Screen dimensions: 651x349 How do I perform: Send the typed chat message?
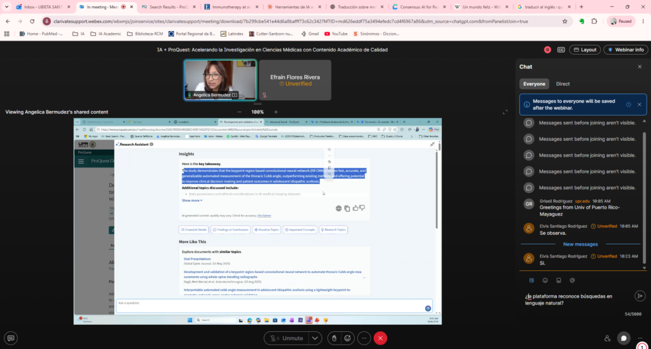(640, 296)
